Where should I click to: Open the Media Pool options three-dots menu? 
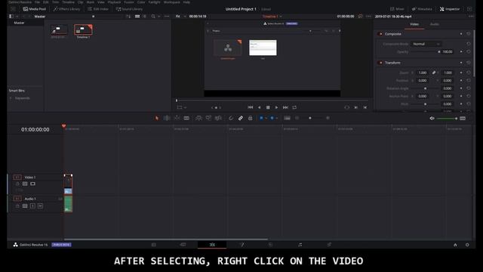point(167,17)
